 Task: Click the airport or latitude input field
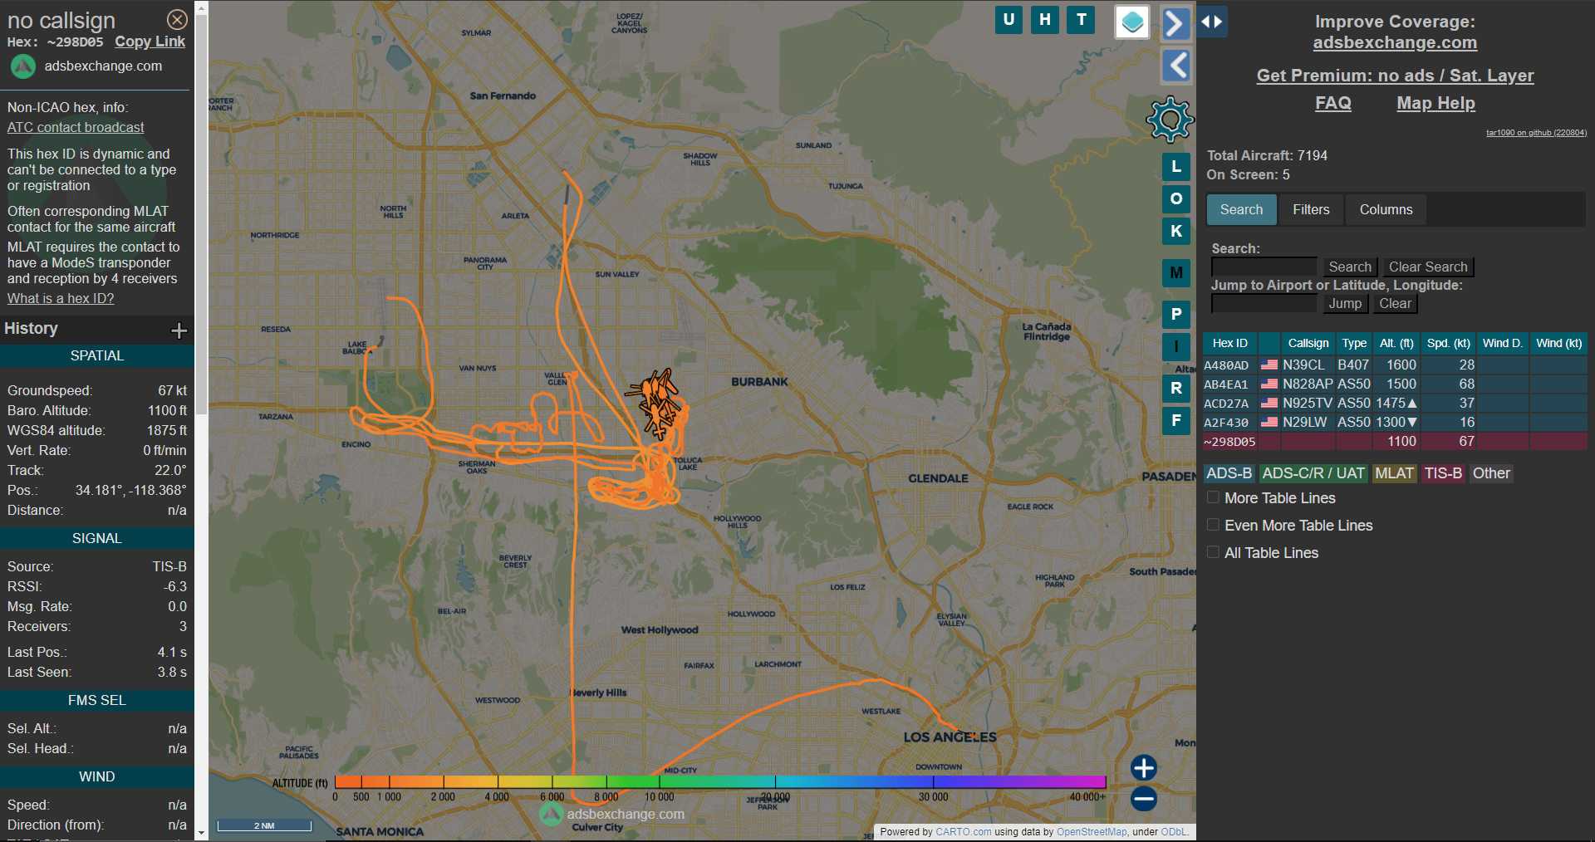(x=1264, y=303)
